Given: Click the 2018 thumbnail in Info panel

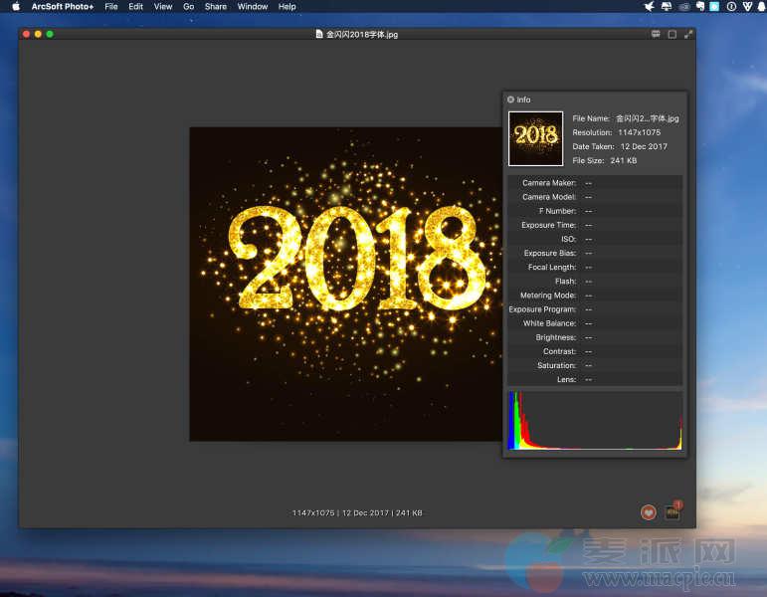Looking at the screenshot, I should pos(535,138).
